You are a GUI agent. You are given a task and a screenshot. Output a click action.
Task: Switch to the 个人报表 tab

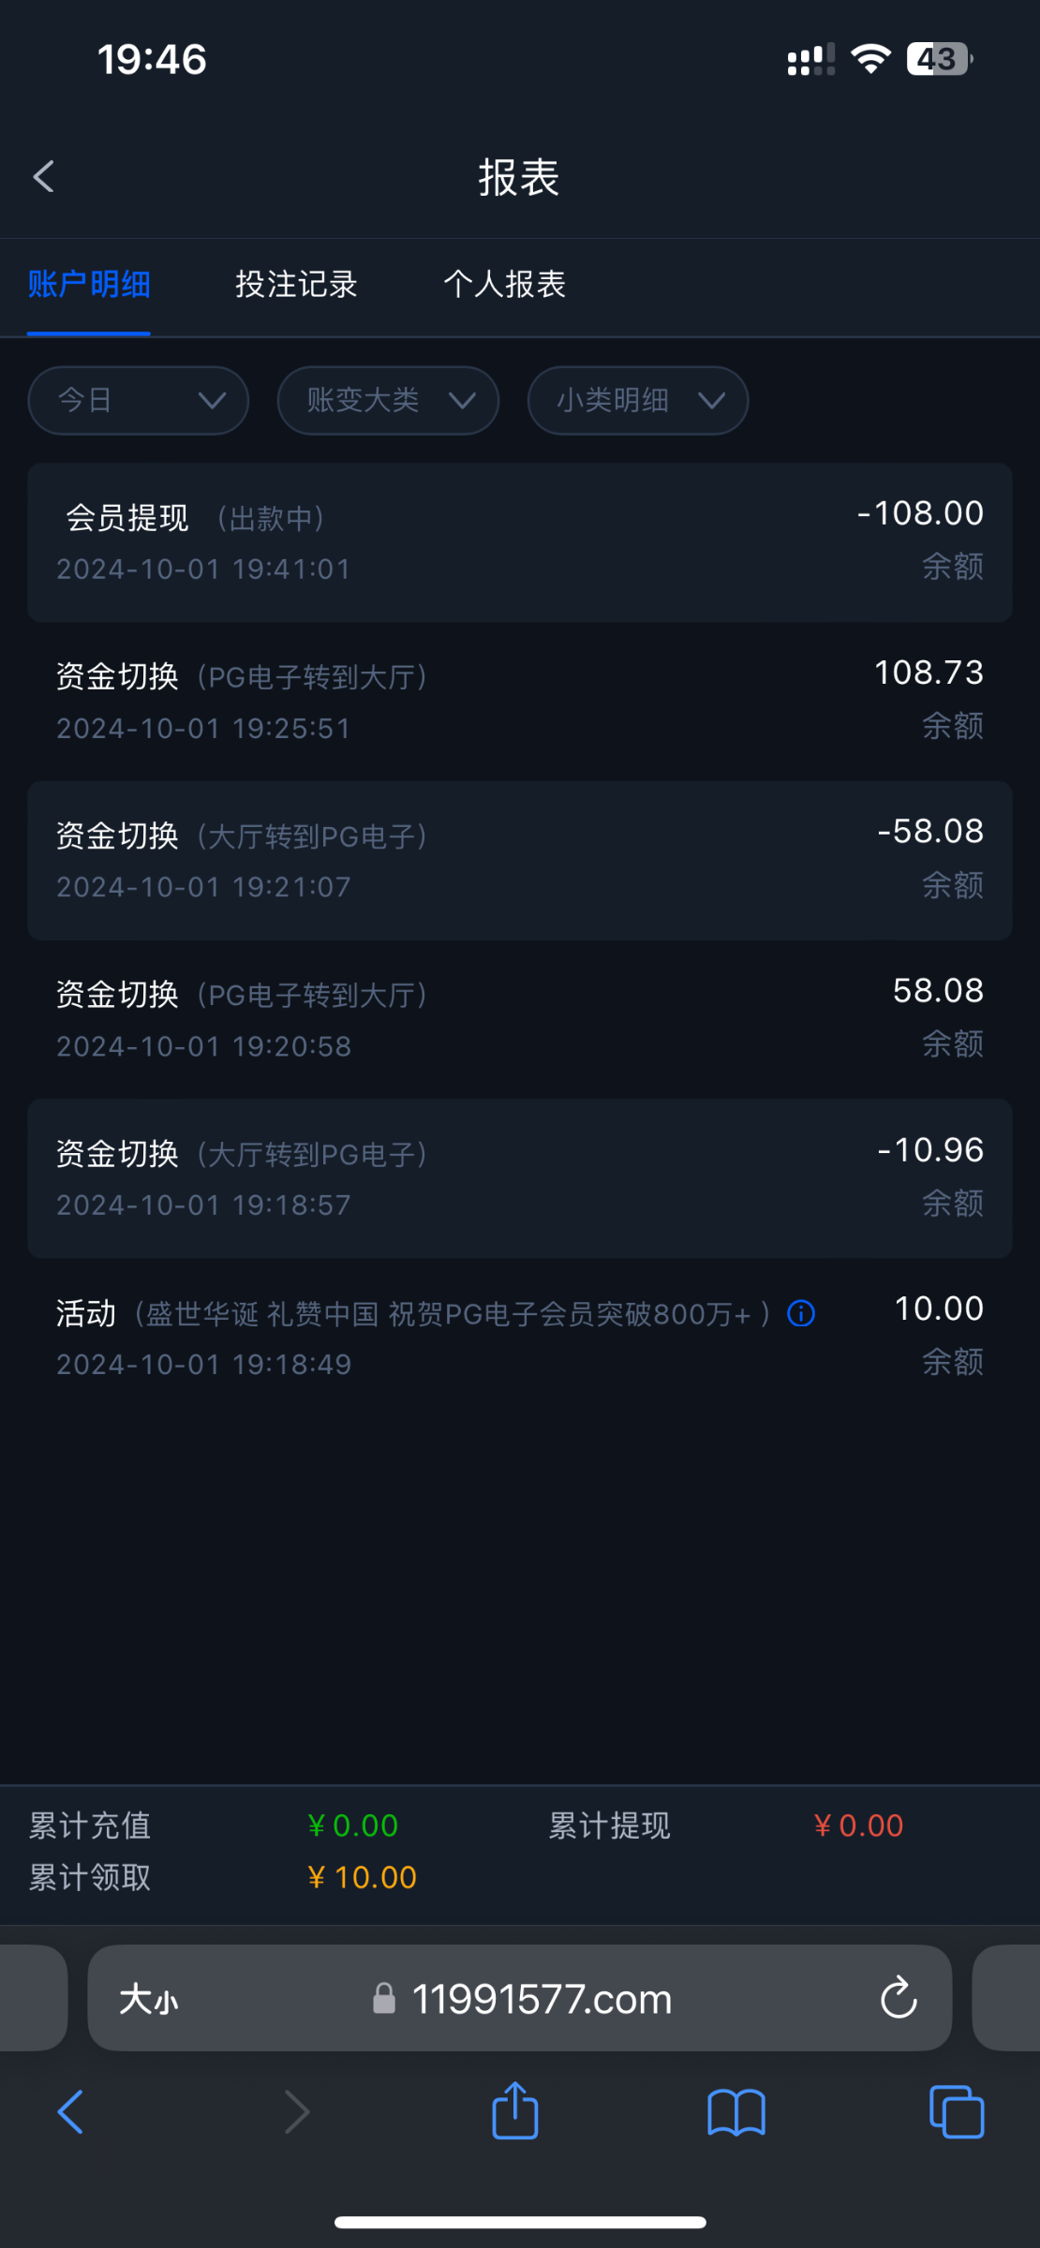coord(504,284)
